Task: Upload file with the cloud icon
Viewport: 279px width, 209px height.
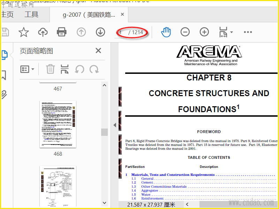Action: [x=43, y=32]
